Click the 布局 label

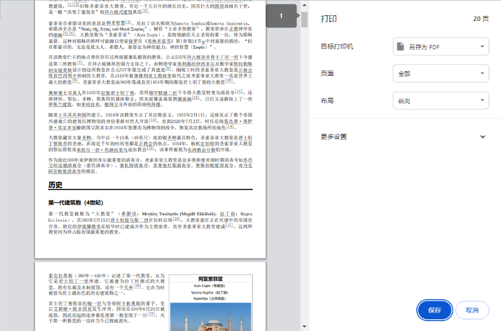point(327,101)
